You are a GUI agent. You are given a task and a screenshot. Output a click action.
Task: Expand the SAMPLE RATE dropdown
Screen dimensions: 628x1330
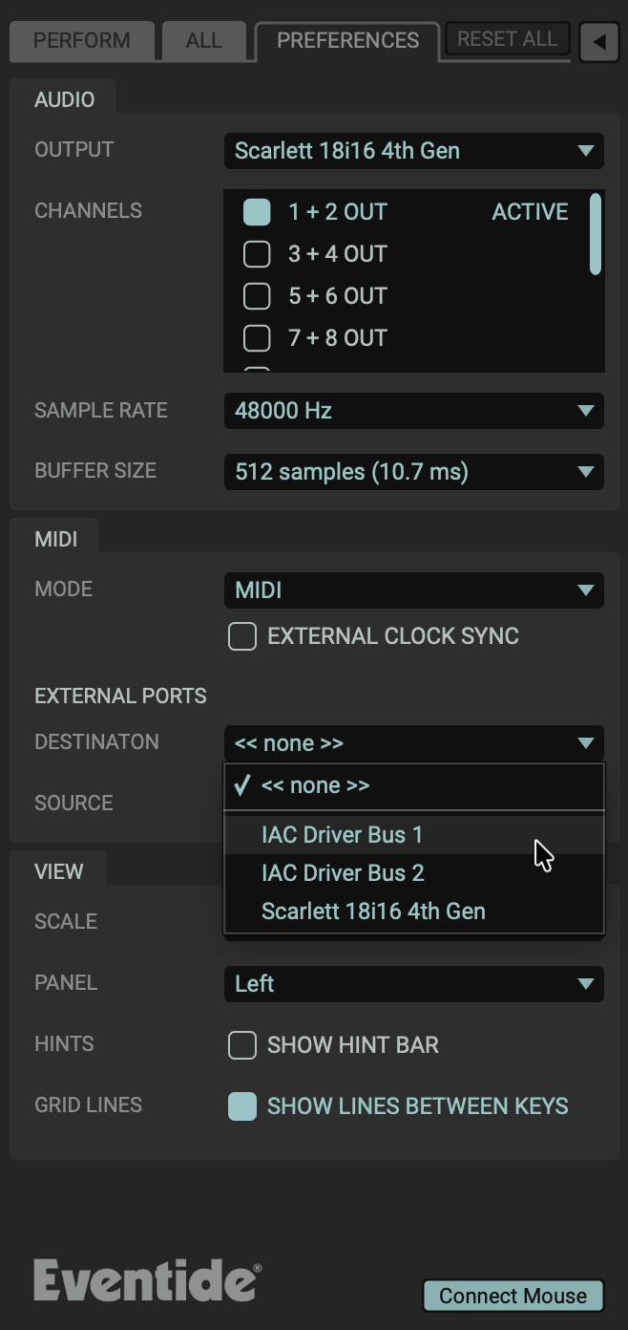(413, 411)
